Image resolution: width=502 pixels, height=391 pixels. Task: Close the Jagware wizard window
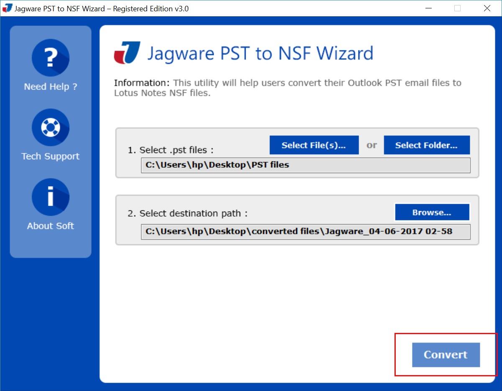[487, 8]
